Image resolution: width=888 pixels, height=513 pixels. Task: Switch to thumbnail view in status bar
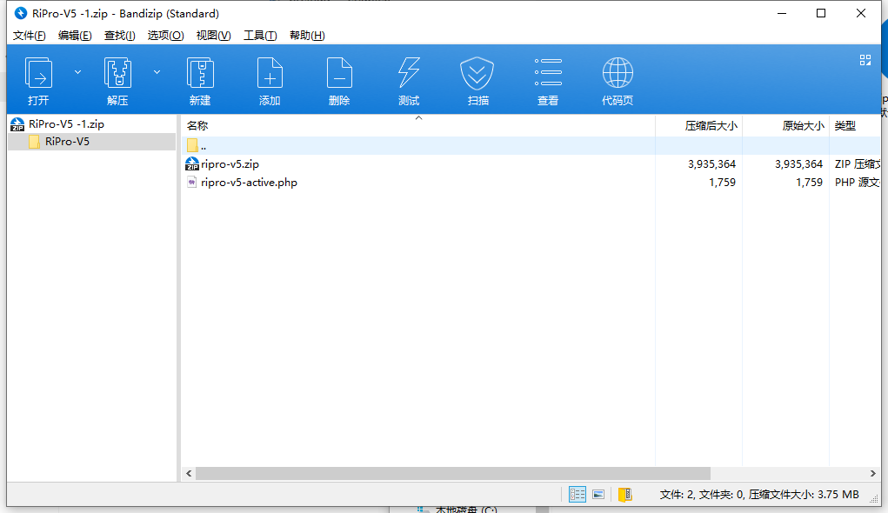coord(598,495)
